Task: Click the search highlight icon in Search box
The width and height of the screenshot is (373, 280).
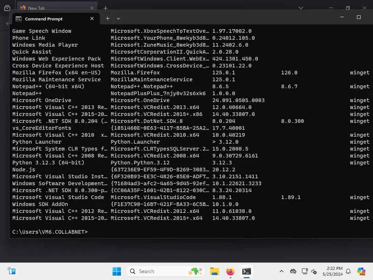Action: [x=195, y=271]
